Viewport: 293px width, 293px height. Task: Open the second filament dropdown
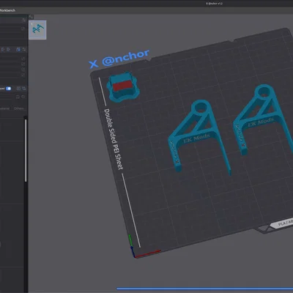pos(10,64)
